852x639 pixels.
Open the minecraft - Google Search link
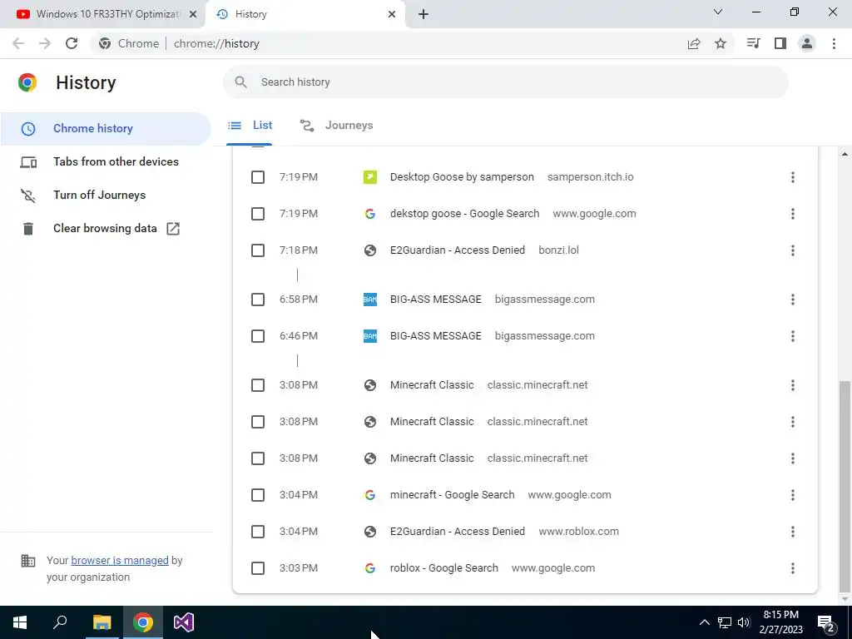pyautogui.click(x=452, y=495)
